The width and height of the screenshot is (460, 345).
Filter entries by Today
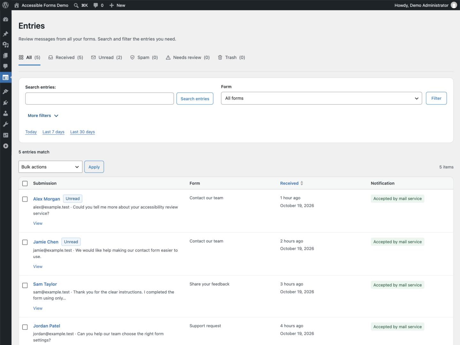coord(31,132)
